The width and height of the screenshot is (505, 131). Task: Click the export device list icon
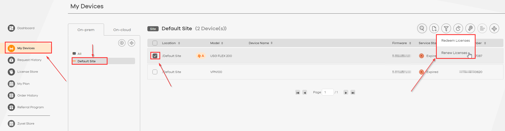coord(434,28)
